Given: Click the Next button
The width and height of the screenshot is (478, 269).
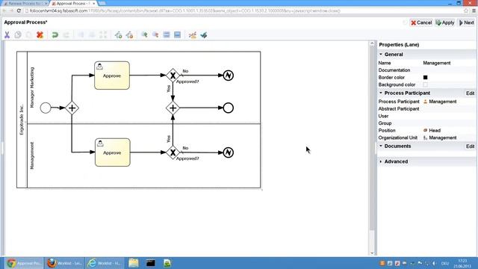Looking at the screenshot, I should click(466, 22).
